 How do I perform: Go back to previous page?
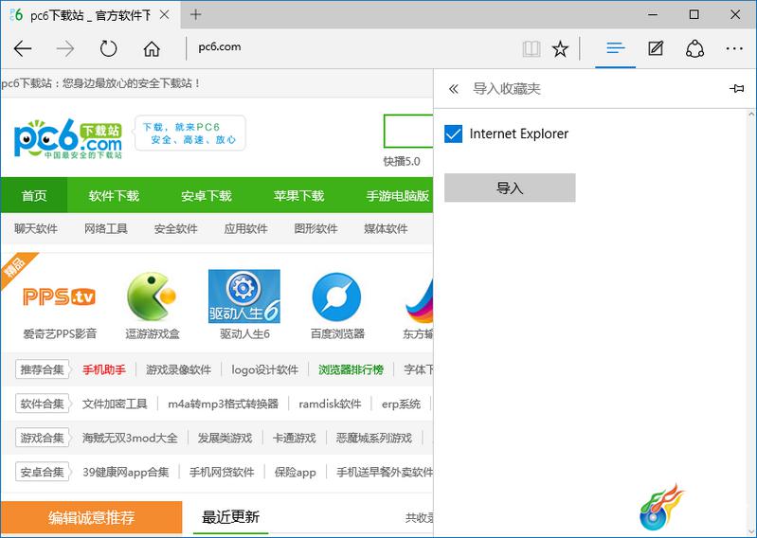point(23,48)
